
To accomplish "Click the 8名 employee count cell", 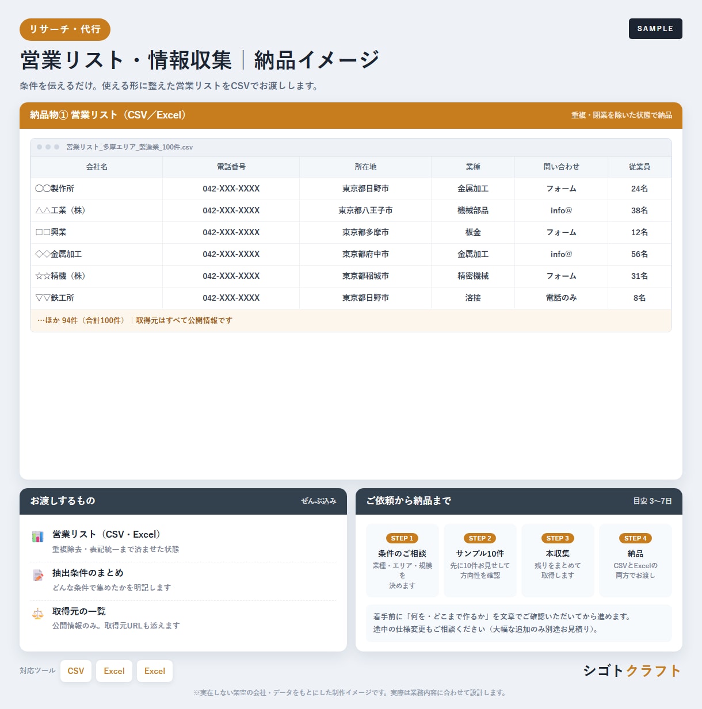I will (x=640, y=298).
